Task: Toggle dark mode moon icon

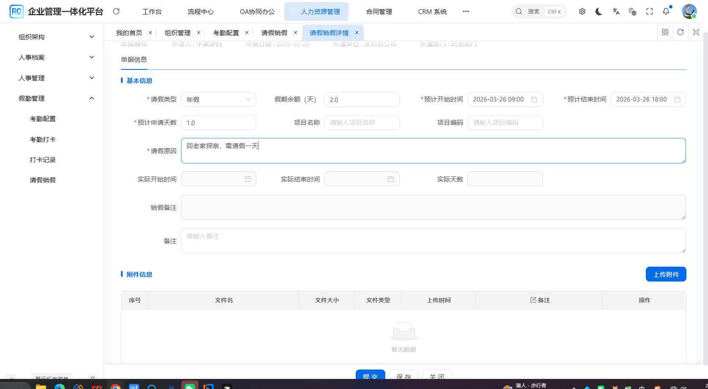Action: (599, 11)
